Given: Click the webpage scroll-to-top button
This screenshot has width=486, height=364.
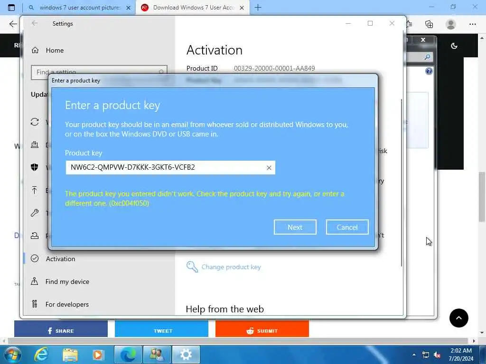Looking at the screenshot, I should (x=459, y=318).
